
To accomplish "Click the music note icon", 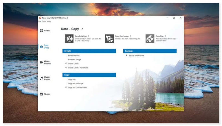I will click(41, 78).
